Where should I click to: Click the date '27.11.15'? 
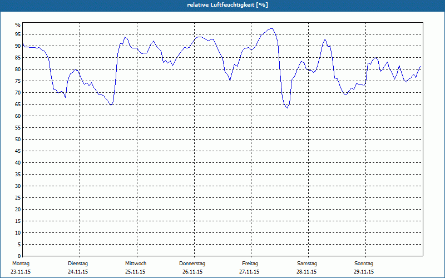249,272
